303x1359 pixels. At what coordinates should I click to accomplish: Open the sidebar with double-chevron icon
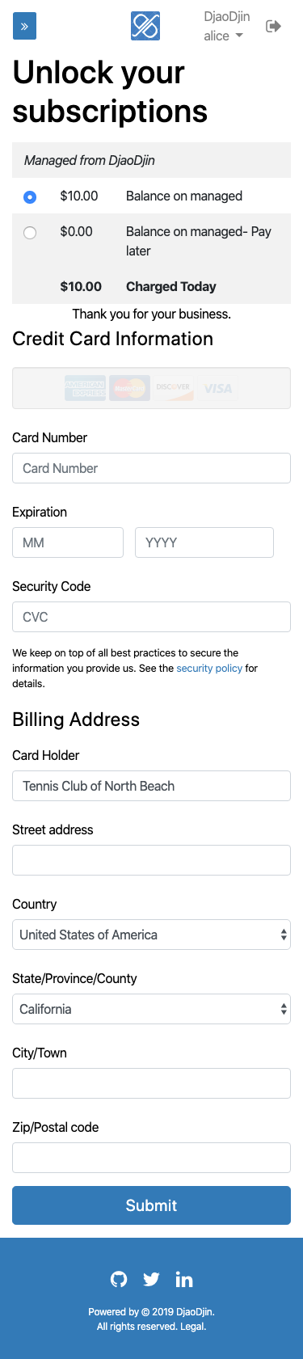[24, 27]
